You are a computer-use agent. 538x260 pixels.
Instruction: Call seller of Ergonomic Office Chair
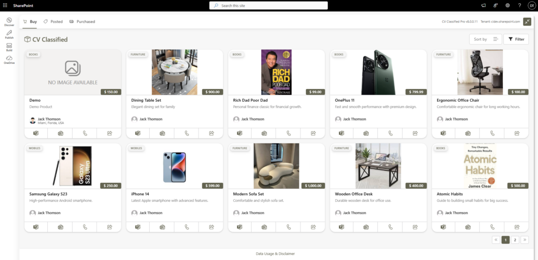tap(492, 134)
